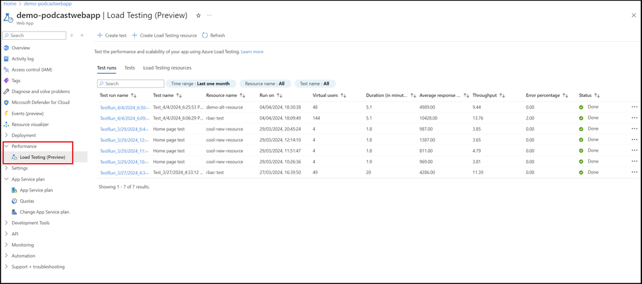Image resolution: width=642 pixels, height=284 pixels.
Task: Favorite the page with star icon
Action: tap(199, 15)
